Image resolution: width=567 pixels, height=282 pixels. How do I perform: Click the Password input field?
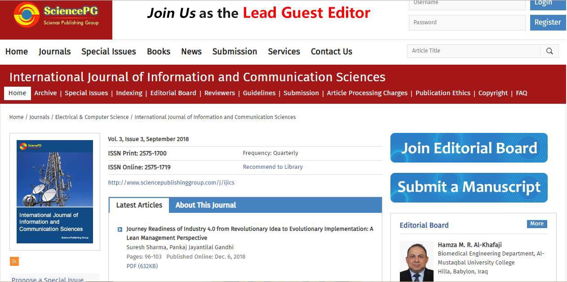pyautogui.click(x=466, y=22)
